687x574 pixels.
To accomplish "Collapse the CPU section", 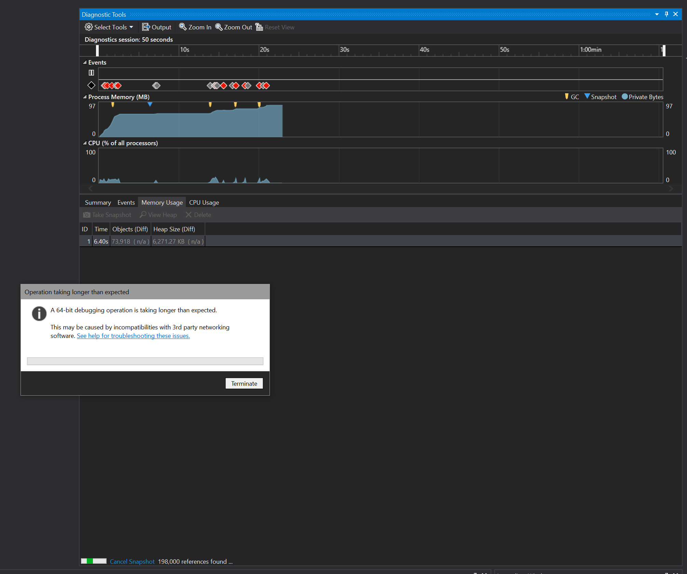I will pyautogui.click(x=84, y=143).
